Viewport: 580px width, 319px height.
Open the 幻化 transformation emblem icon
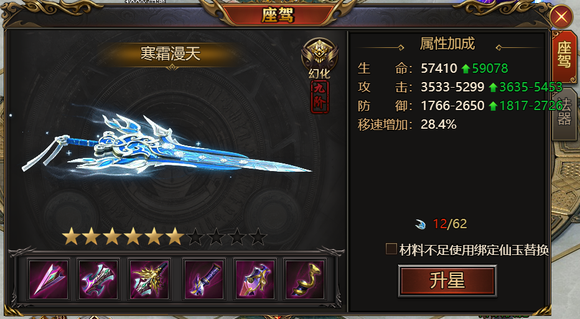pos(320,58)
